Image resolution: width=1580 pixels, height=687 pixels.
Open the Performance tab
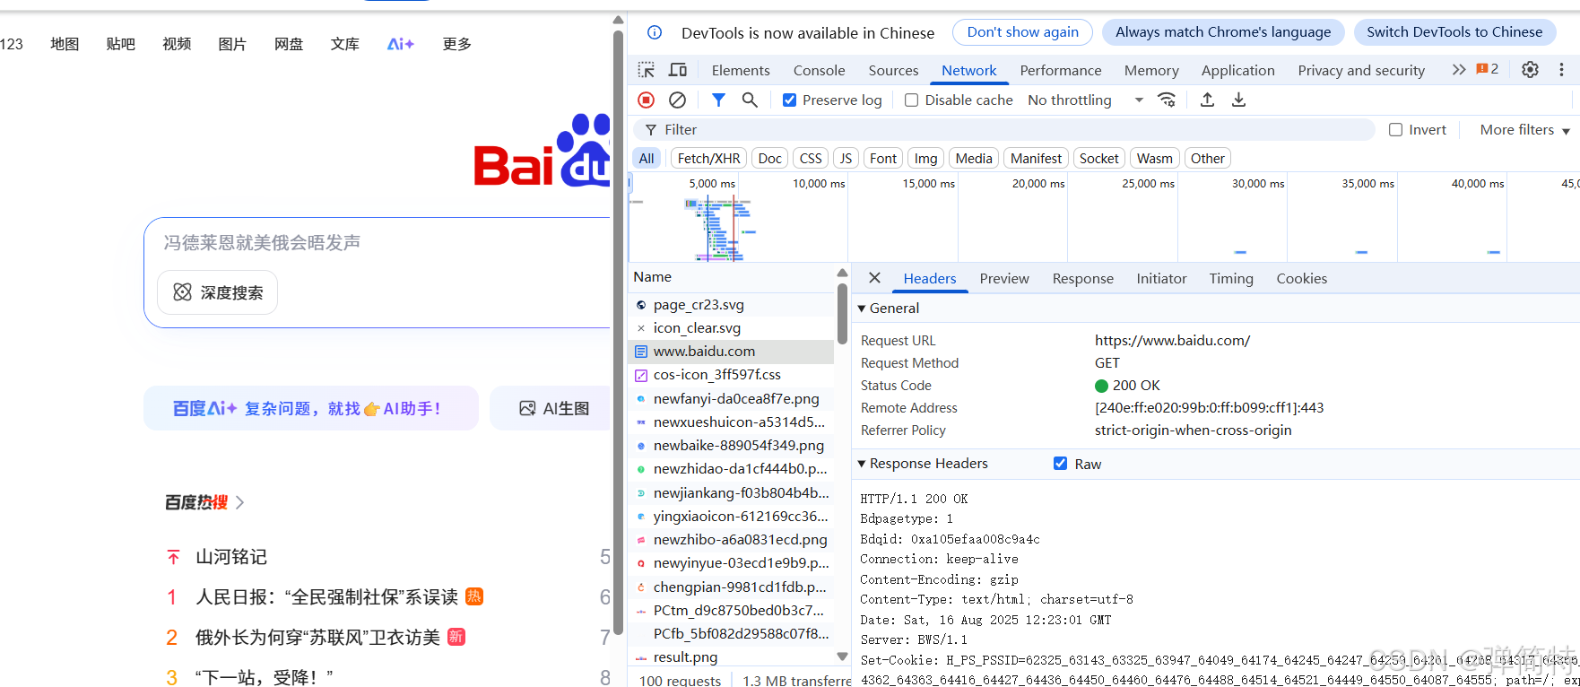1061,70
